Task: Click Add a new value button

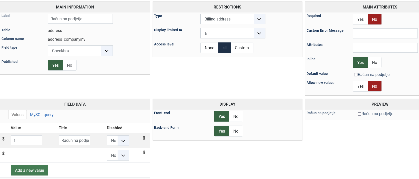Action: (30, 170)
